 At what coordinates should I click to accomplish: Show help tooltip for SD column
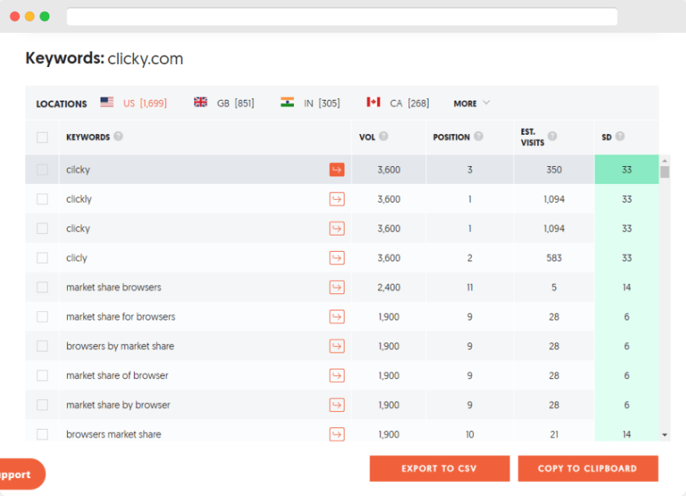(x=620, y=136)
